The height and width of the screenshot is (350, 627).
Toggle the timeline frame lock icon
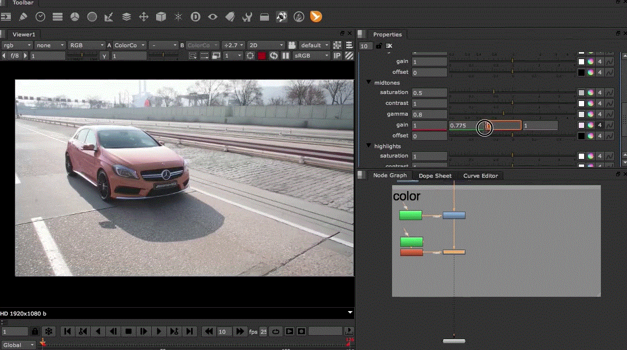point(35,332)
